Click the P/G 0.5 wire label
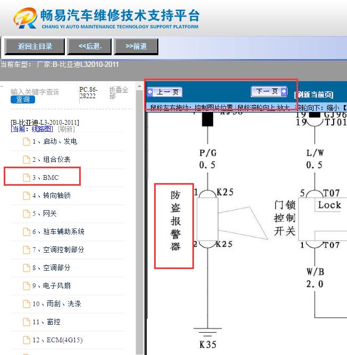 click(x=208, y=159)
